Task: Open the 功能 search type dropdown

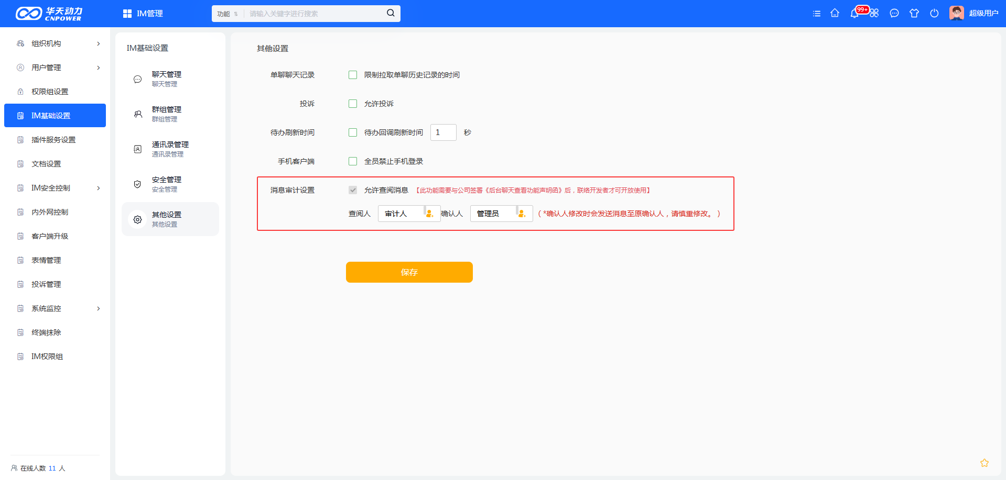Action: 228,14
